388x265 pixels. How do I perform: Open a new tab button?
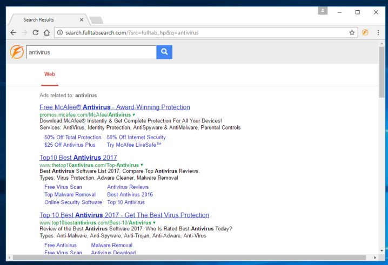pyautogui.click(x=96, y=21)
